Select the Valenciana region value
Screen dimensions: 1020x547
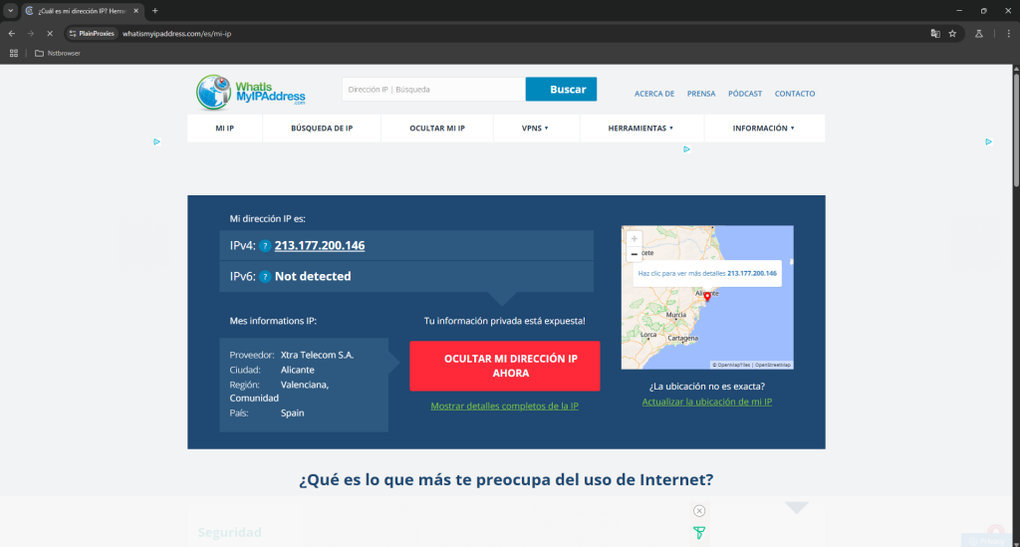click(x=305, y=385)
